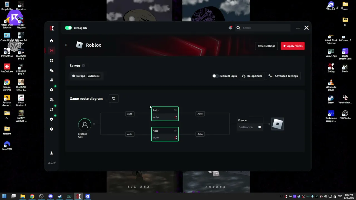Select the PRAGMATA desktop shortcut
The height and width of the screenshot is (200, 356).
coord(7,52)
